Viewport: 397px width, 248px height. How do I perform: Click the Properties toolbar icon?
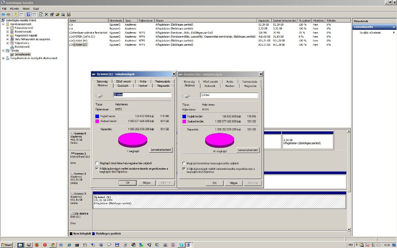(52, 14)
